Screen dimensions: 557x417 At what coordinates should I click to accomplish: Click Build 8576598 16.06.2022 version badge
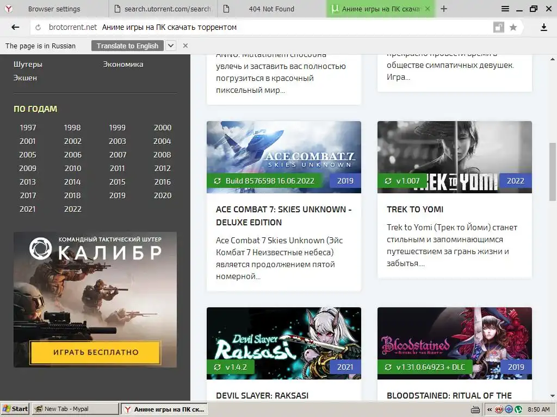click(x=265, y=181)
